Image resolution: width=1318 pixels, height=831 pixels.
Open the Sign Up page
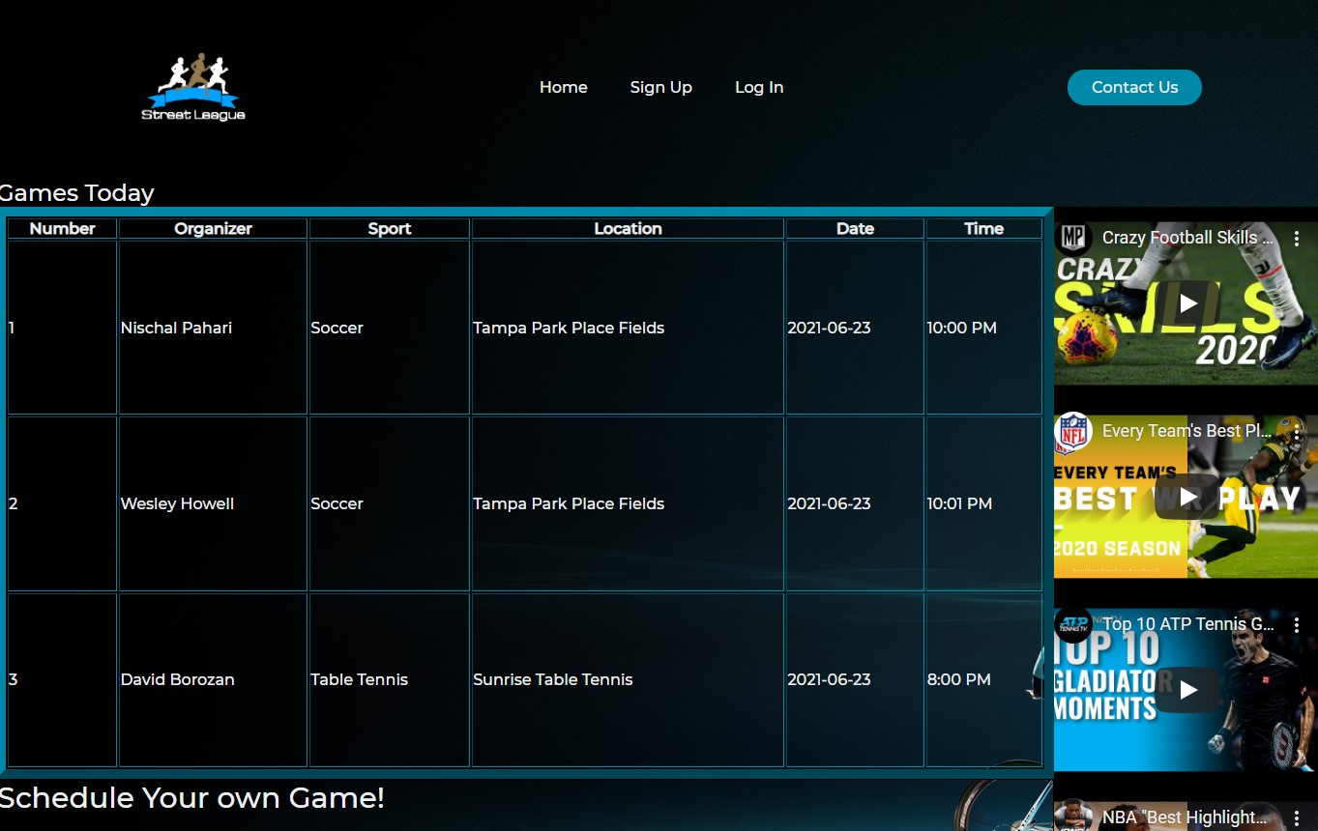[x=661, y=87]
